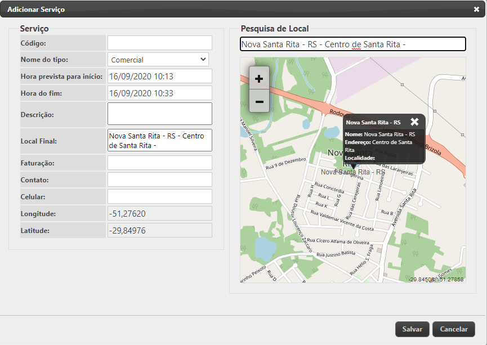Image resolution: width=487 pixels, height=345 pixels.
Task: Click the Cancelar button
Action: point(454,329)
